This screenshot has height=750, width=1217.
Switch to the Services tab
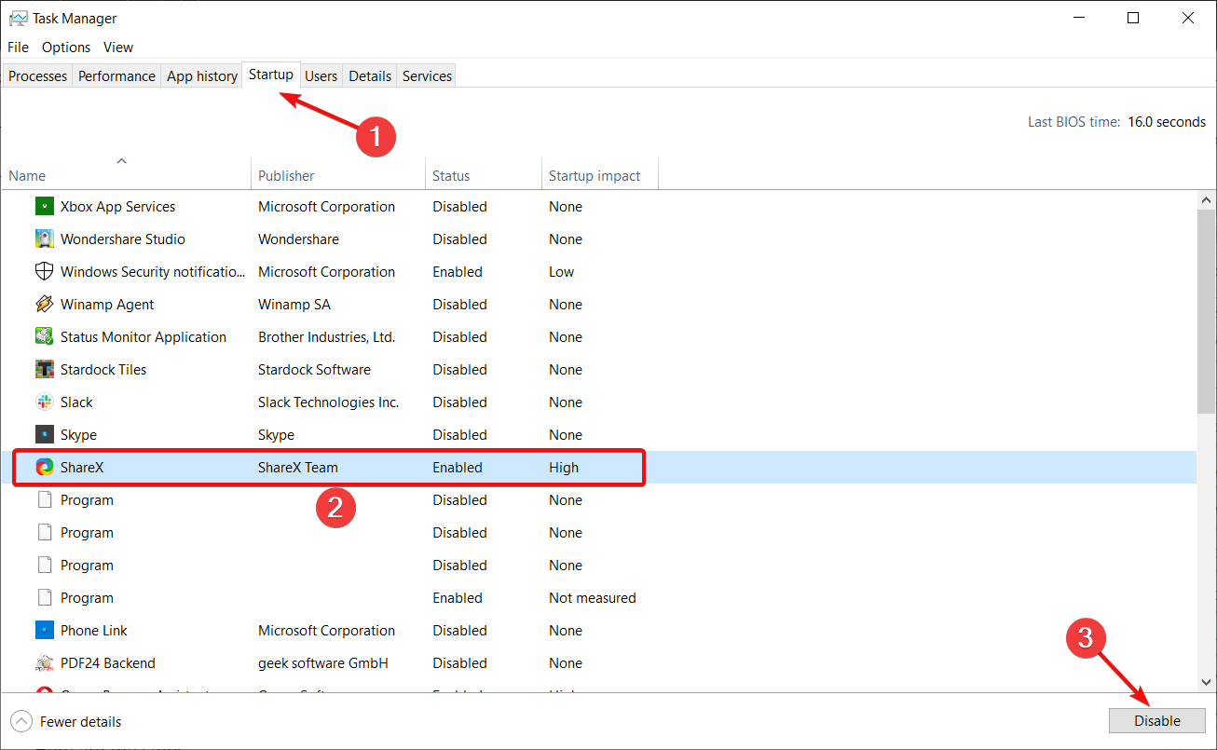[428, 76]
